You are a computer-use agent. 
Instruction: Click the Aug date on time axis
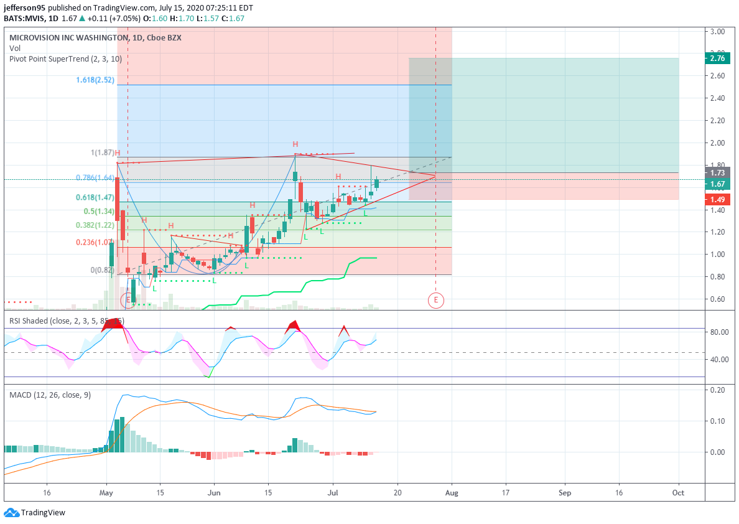[x=452, y=493]
